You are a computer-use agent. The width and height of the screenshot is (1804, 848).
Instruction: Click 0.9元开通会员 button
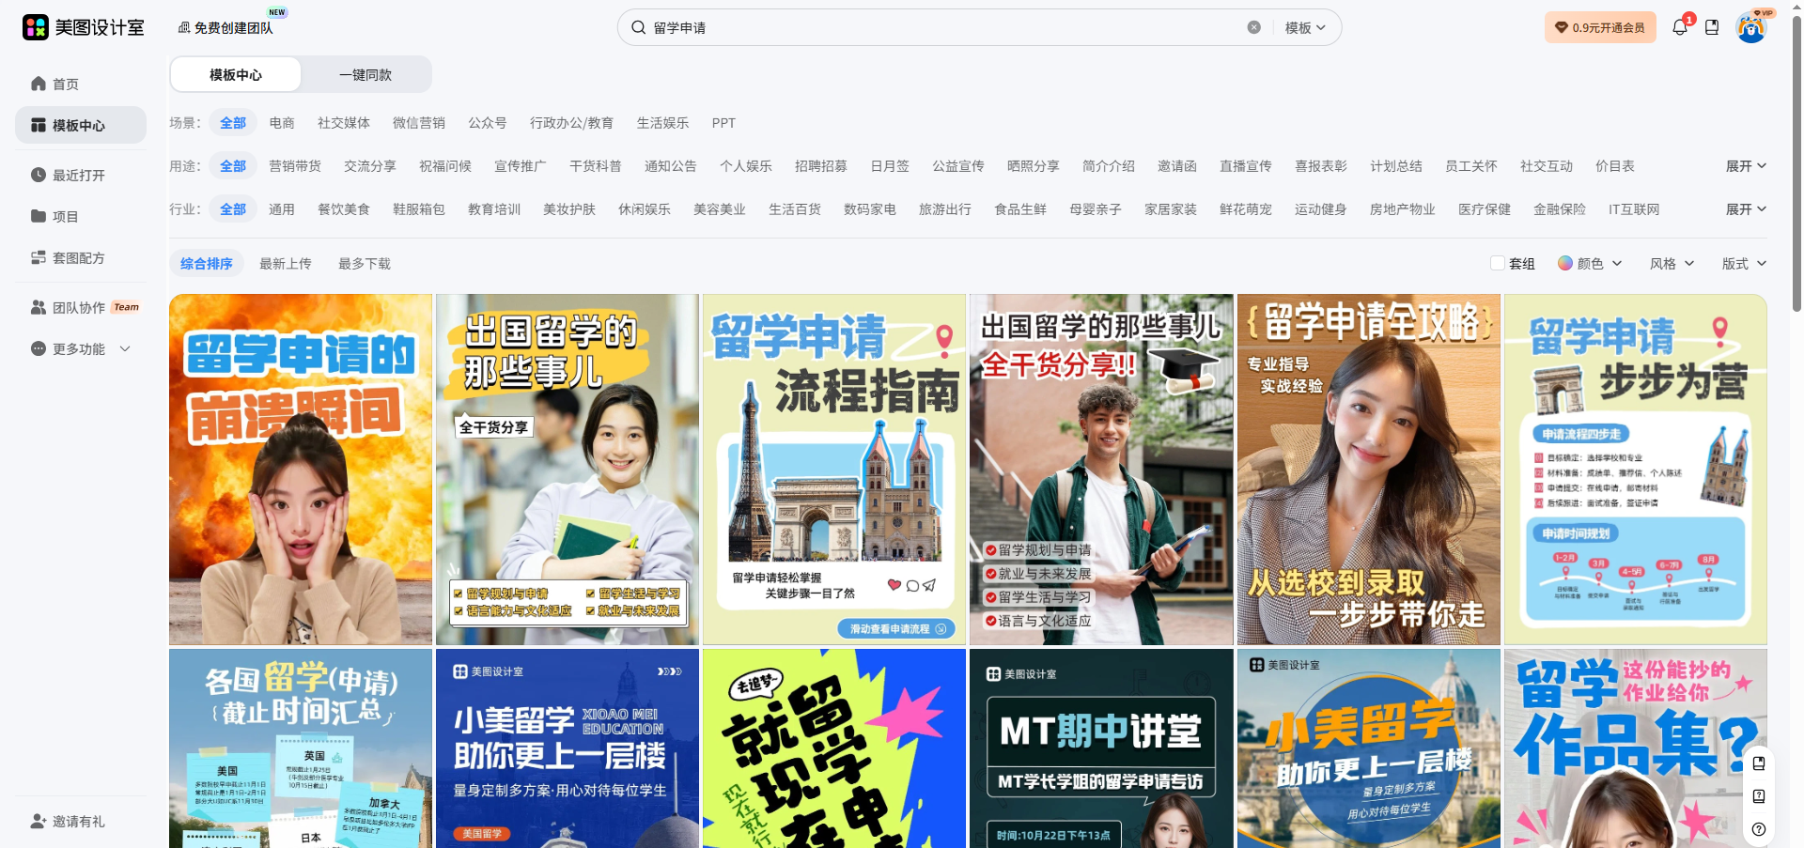1600,27
